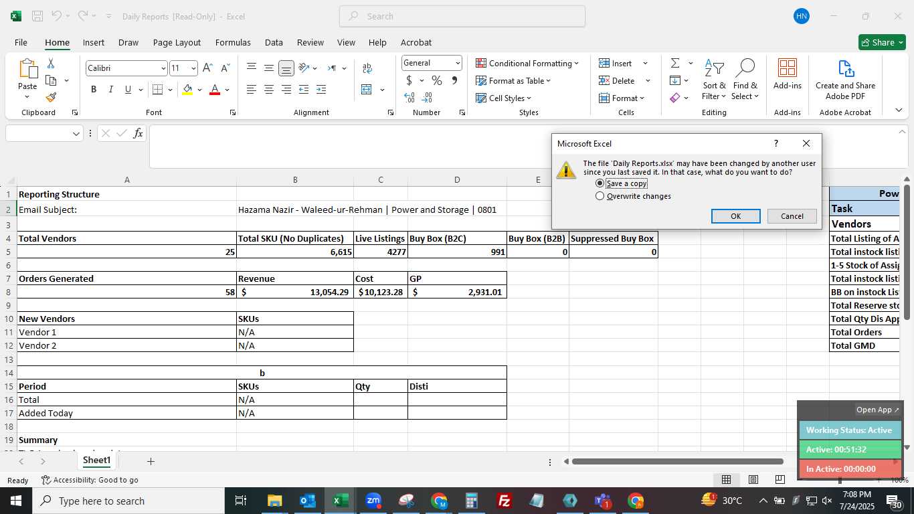Image resolution: width=914 pixels, height=514 pixels.
Task: Open FileZilla from the taskbar
Action: click(x=505, y=501)
